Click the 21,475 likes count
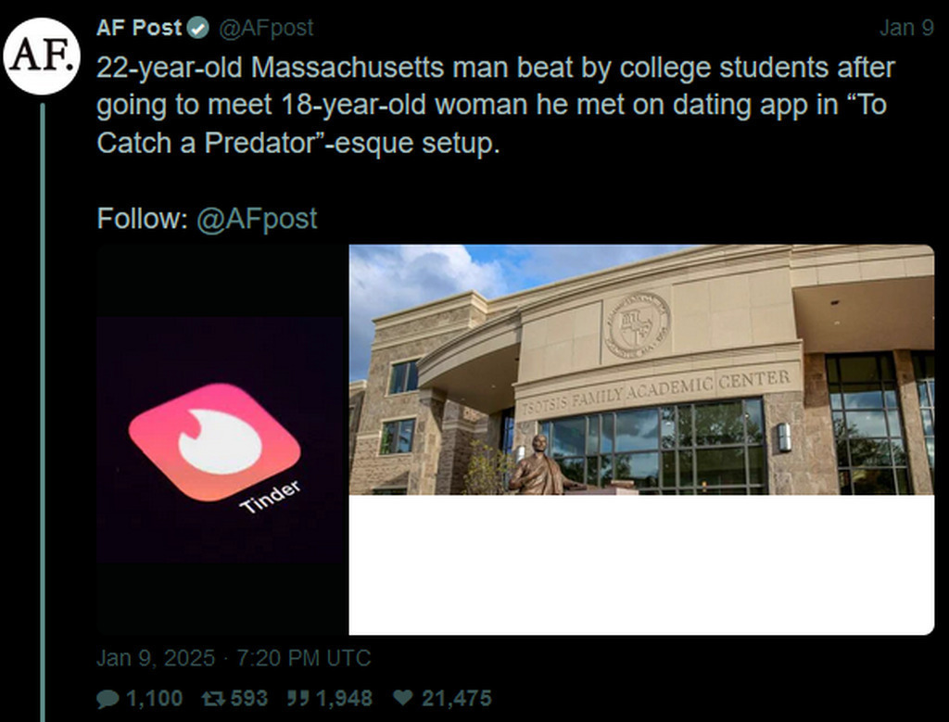The image size is (949, 722). pyautogui.click(x=456, y=698)
